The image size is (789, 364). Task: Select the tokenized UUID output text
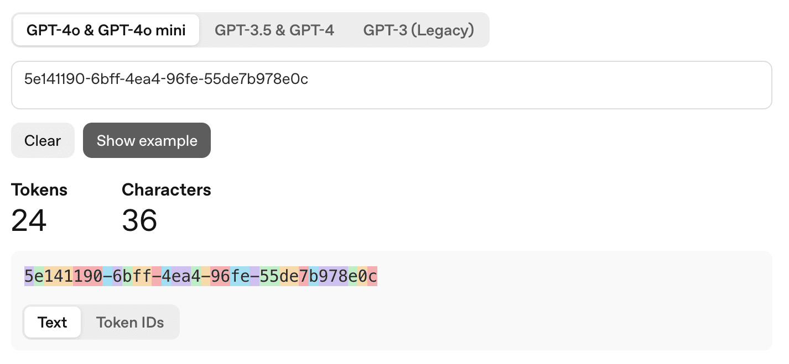(199, 277)
